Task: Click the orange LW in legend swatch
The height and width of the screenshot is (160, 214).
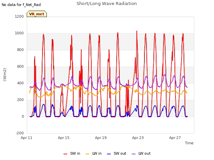Action: click(87, 154)
